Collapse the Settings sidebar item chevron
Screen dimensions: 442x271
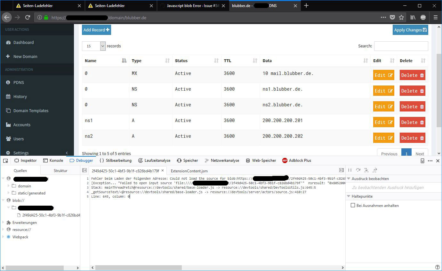coord(67,153)
